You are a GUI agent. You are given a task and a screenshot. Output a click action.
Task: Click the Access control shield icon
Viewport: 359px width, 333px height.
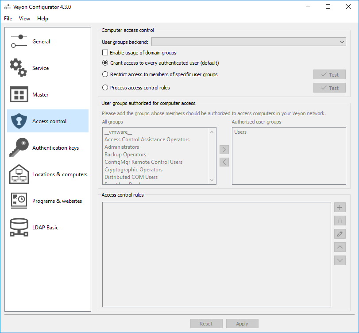(x=19, y=121)
